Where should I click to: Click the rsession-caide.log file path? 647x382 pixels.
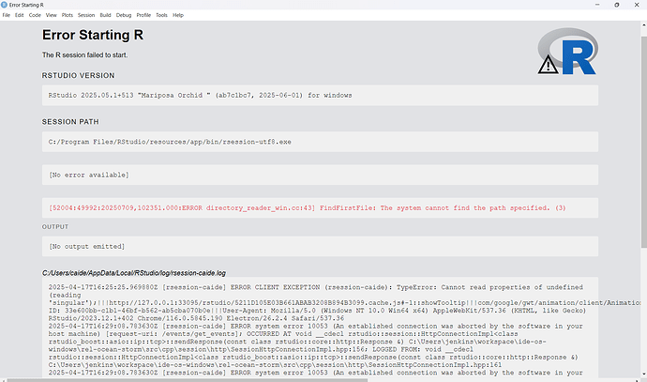[134, 273]
